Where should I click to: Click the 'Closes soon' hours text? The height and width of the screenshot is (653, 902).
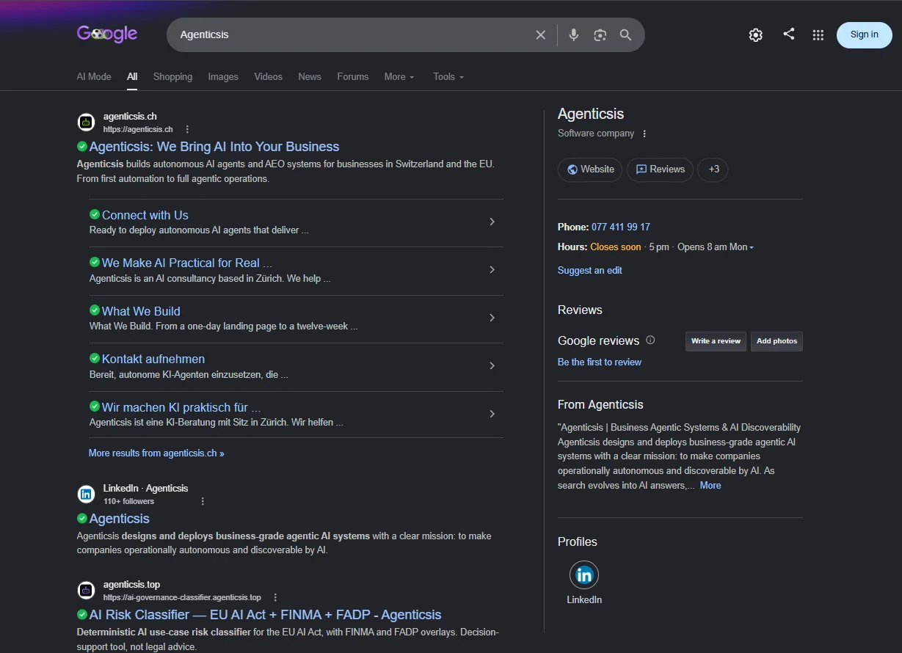coord(616,247)
